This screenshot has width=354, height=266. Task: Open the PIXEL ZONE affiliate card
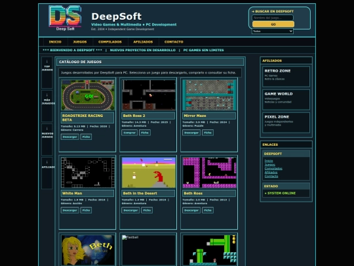pyautogui.click(x=286, y=123)
